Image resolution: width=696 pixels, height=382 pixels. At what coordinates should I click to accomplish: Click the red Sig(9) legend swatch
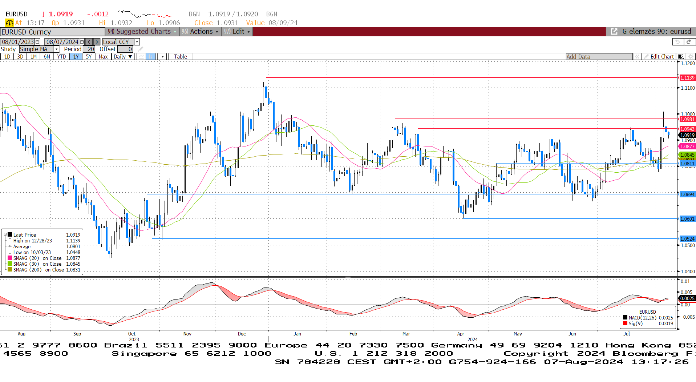click(625, 323)
